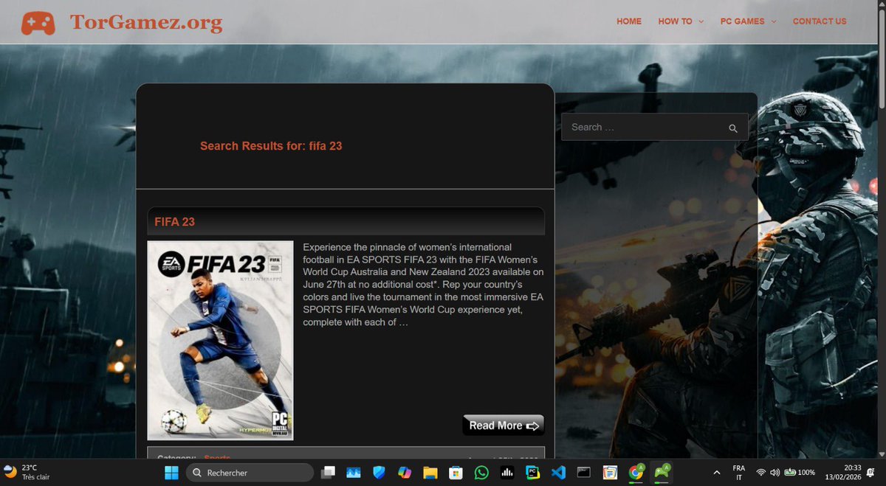This screenshot has height=486, width=886.
Task: Click the battery 100% tray indicator
Action: [800, 473]
